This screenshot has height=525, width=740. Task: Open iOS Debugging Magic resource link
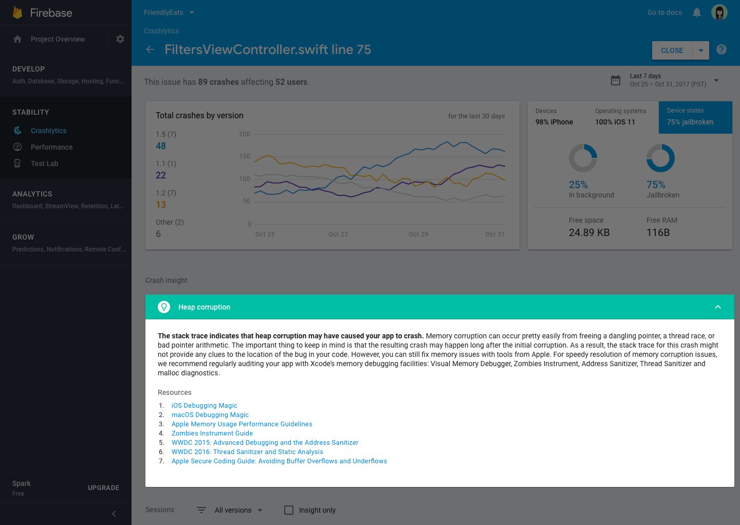pyautogui.click(x=205, y=405)
